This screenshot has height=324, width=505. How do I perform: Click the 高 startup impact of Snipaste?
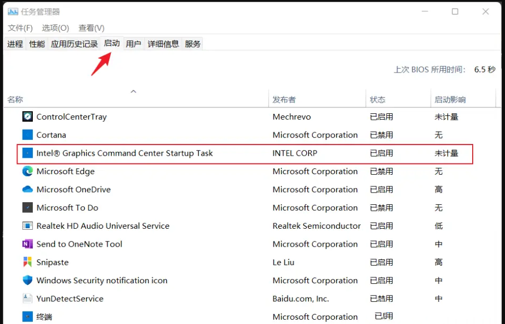pos(438,262)
